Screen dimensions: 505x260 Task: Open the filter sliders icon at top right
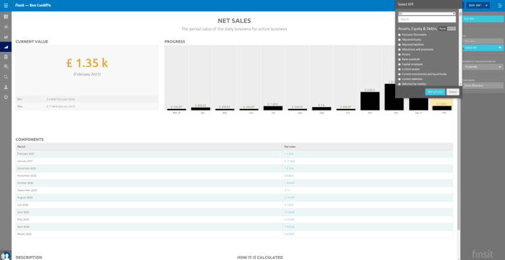click(500, 5)
